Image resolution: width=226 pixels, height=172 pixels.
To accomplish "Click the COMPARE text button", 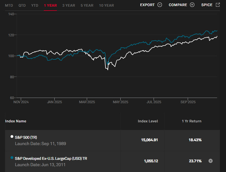I will [x=178, y=5].
